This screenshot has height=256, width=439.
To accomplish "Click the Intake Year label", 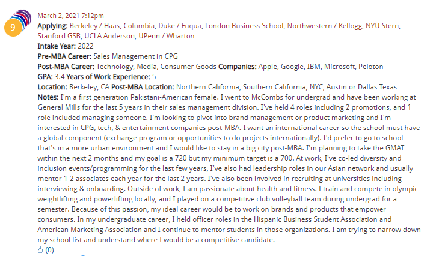I will (56, 46).
